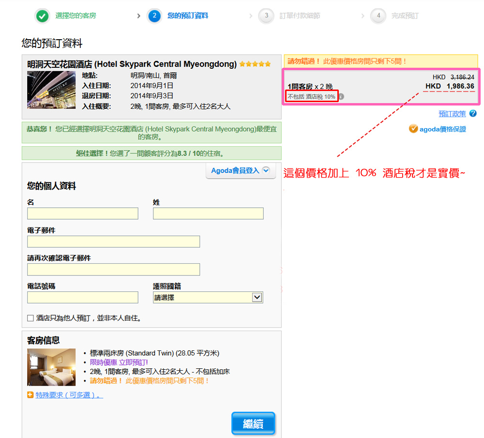
Task: Click the struck-through 3,186.24 original price
Action: (462, 77)
